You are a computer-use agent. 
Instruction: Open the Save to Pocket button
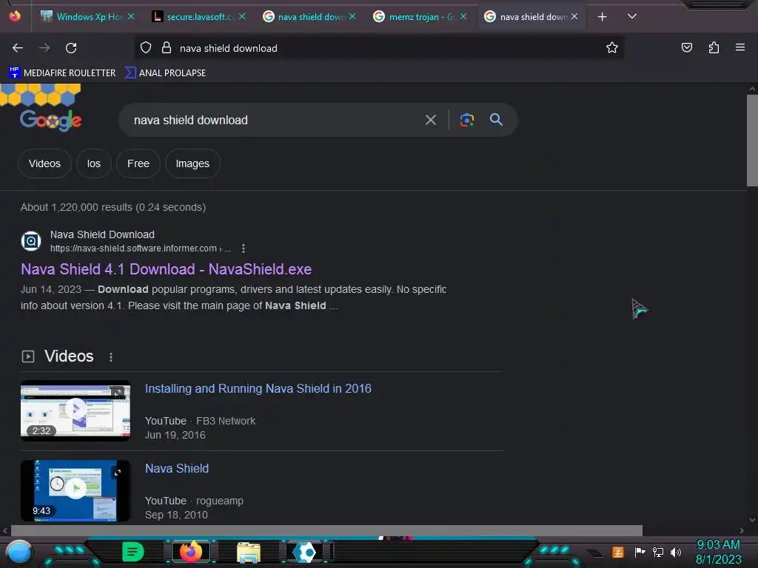[686, 47]
